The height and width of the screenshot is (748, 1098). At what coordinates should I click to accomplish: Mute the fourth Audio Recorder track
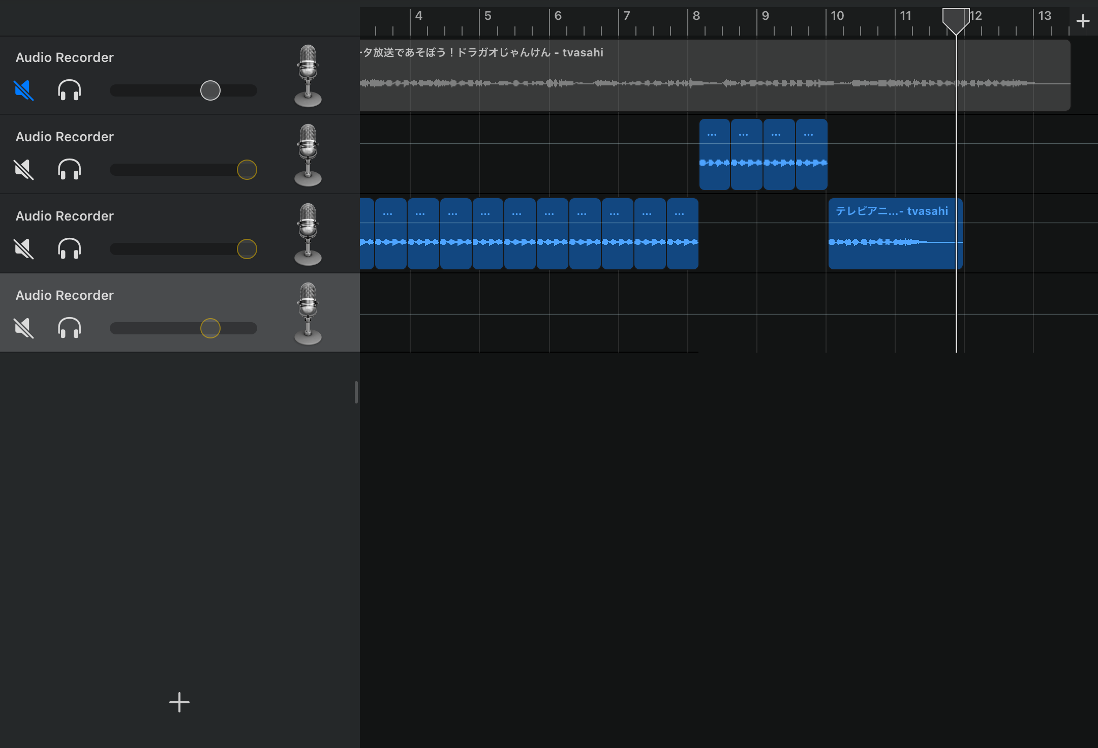click(24, 328)
